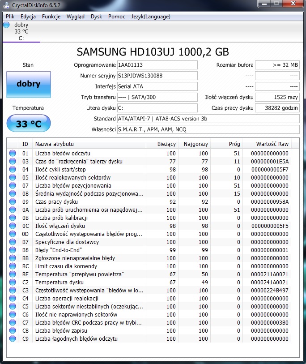Click the Interfejs field Serial ATA
The height and width of the screenshot is (364, 306).
pos(157,86)
